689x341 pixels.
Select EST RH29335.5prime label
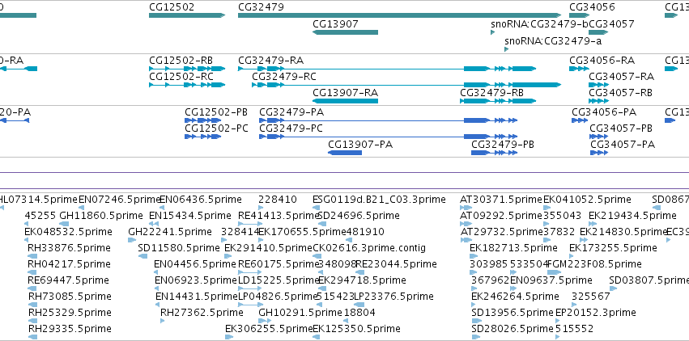click(x=70, y=328)
